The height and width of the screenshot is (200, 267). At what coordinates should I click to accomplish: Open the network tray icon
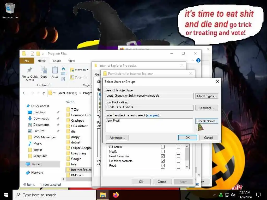[227, 195]
